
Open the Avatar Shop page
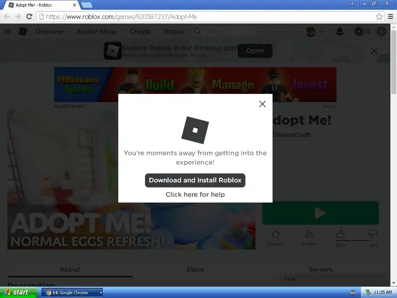pyautogui.click(x=96, y=31)
